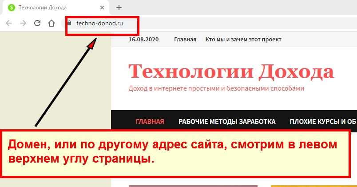Open the РАБОЧИЕ МЕТОДЫ ЗАРАБОТКА menu item
This screenshot has height=187, width=357.
point(227,121)
